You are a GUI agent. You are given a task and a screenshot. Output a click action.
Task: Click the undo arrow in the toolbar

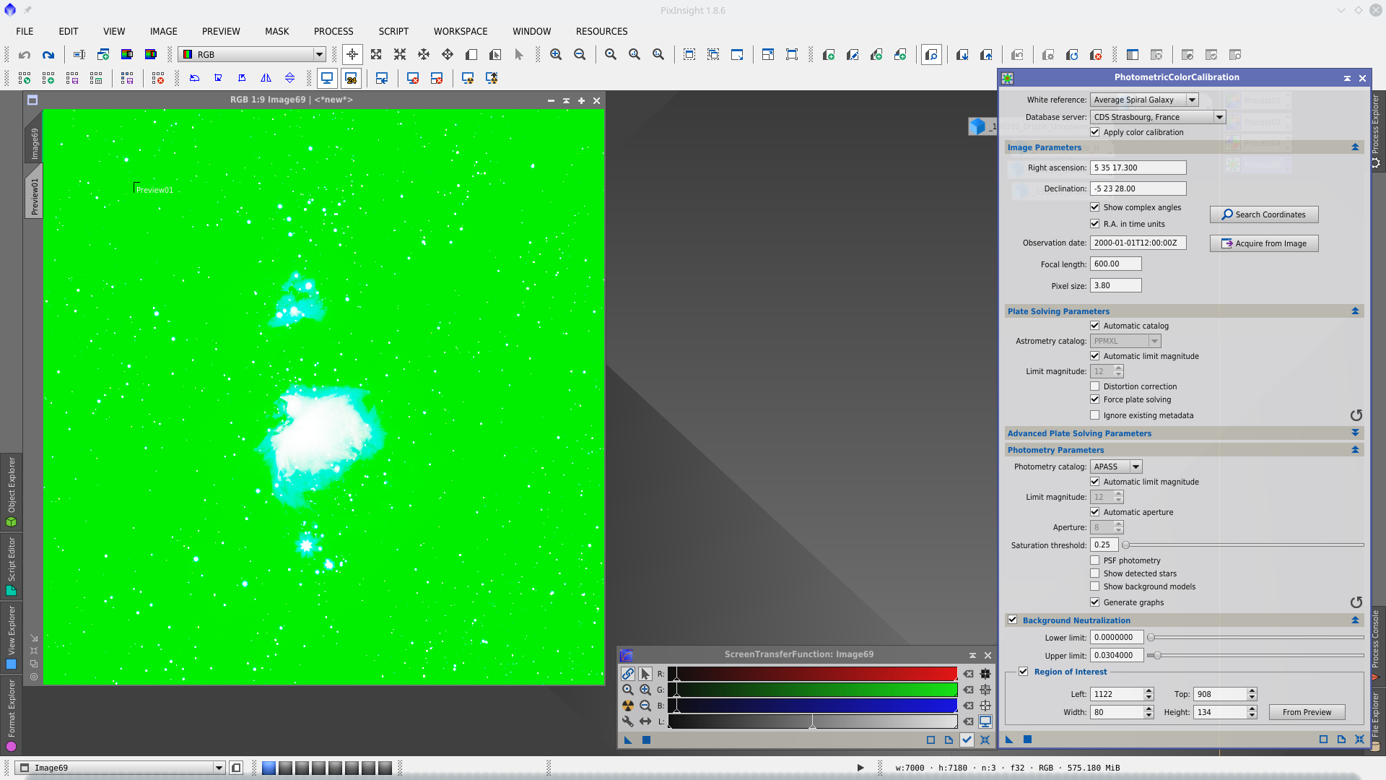pos(25,55)
